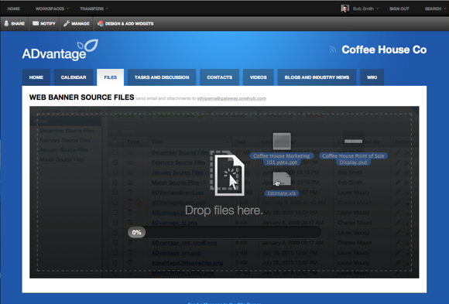Click the Manage wrench icon

click(67, 23)
